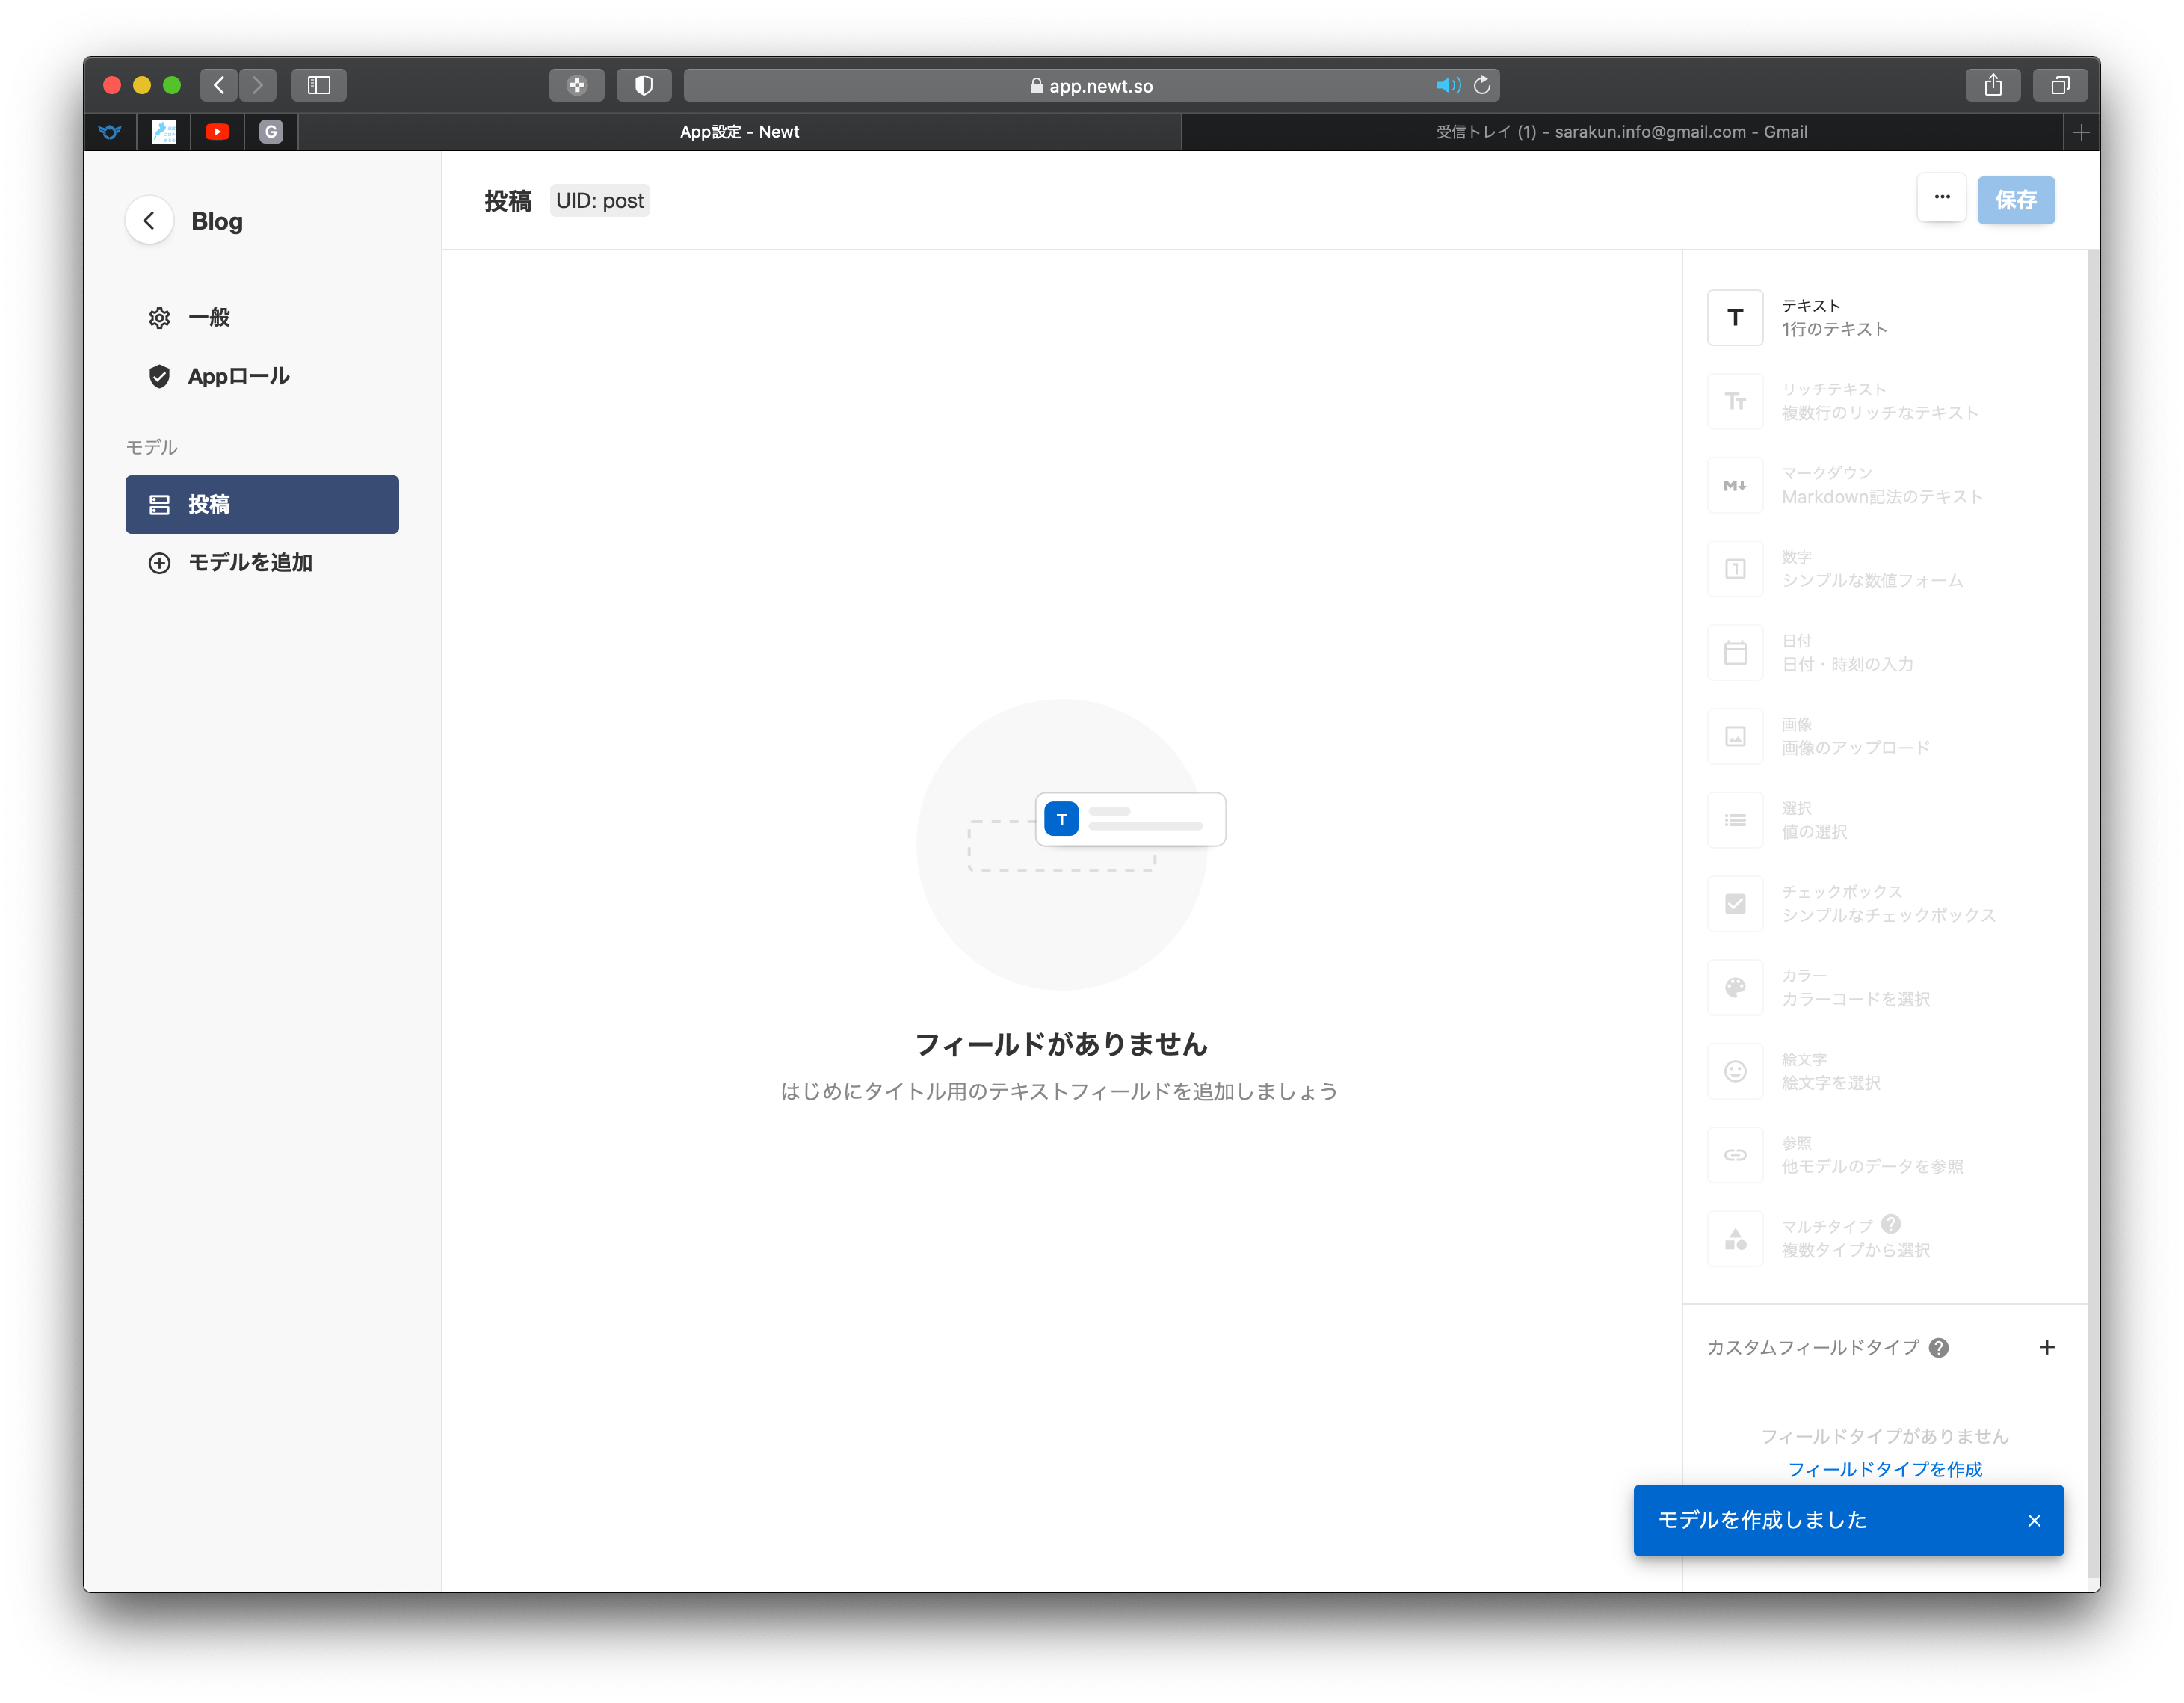The image size is (2184, 1703).
Task: Add a 絵文字 emoji field
Action: 1885,1072
